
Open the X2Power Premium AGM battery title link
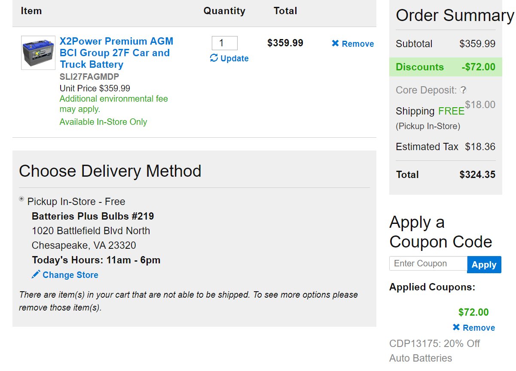tap(116, 53)
